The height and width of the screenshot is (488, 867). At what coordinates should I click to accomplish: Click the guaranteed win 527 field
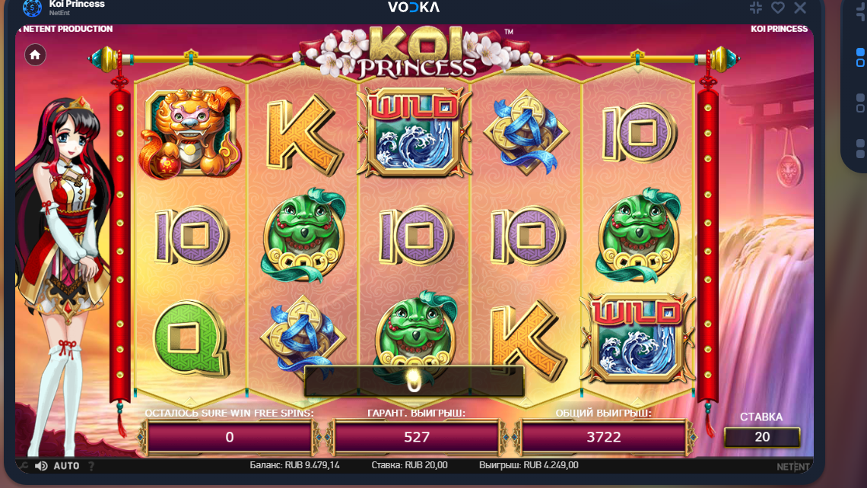click(416, 437)
